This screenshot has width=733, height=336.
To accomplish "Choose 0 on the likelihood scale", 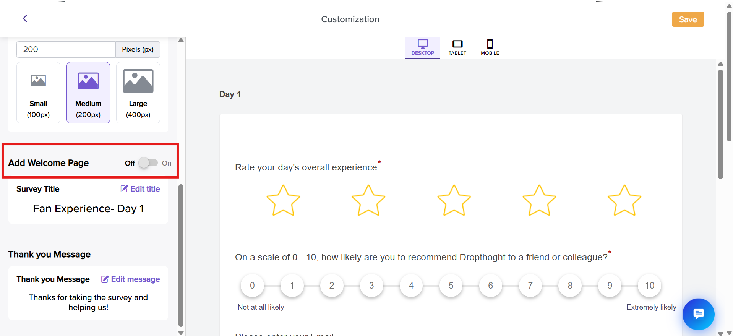I will tap(252, 286).
